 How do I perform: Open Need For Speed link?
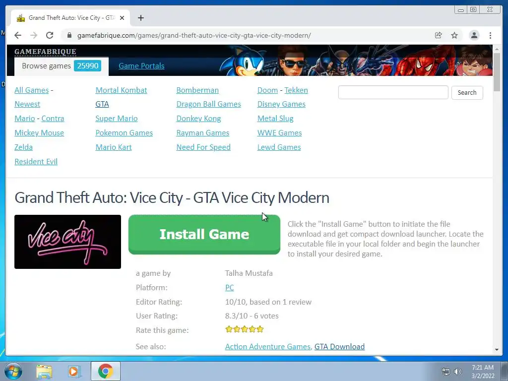pos(203,147)
